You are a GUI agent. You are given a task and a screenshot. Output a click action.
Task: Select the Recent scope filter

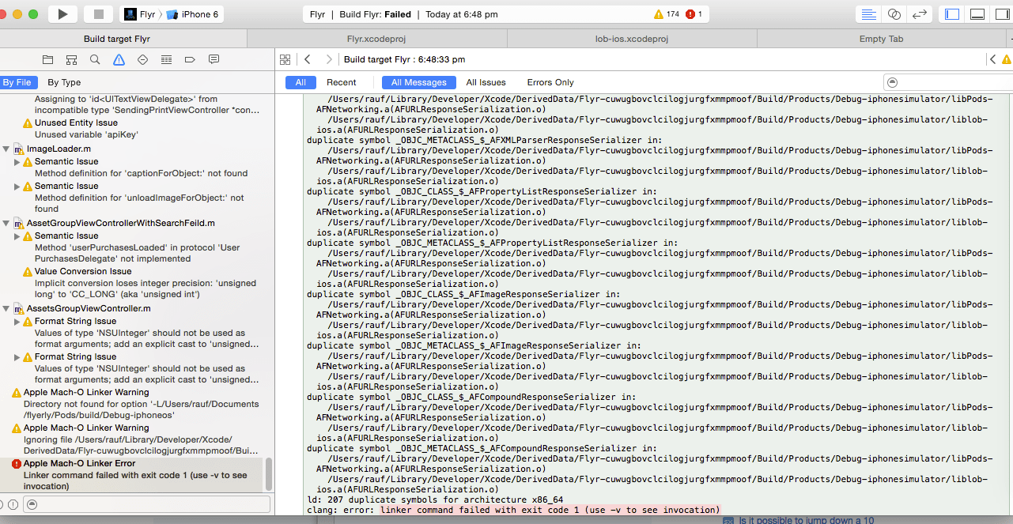pyautogui.click(x=342, y=82)
